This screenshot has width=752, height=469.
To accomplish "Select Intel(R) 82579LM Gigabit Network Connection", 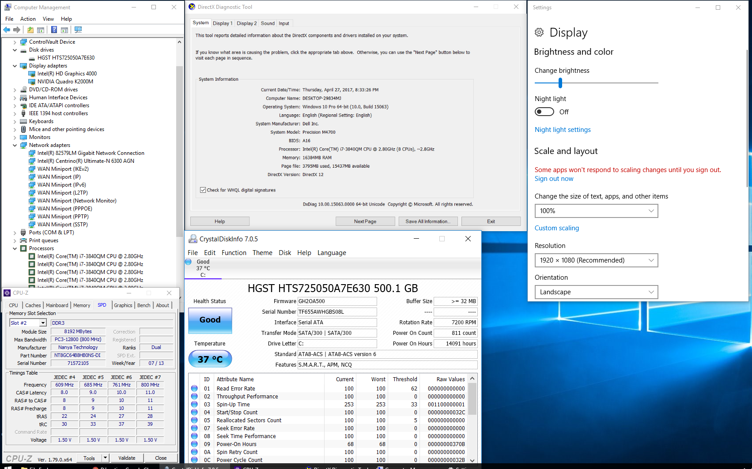I will [91, 153].
